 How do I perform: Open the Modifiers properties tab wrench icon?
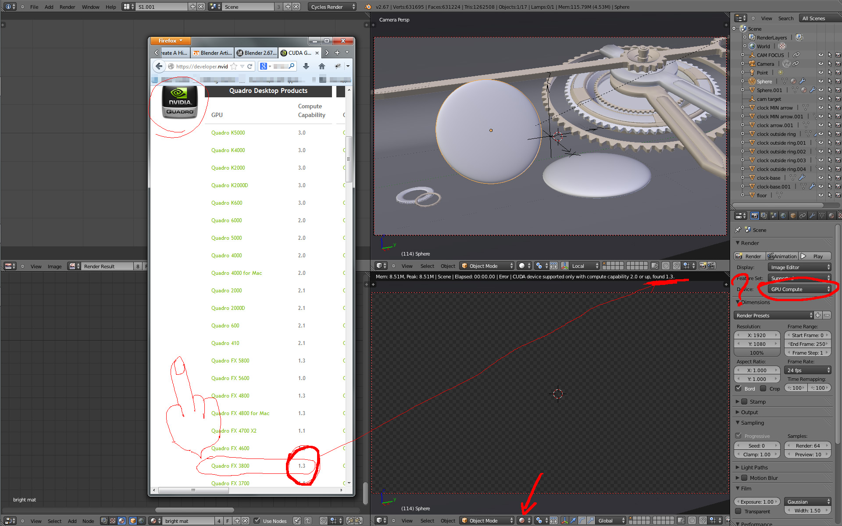[812, 216]
